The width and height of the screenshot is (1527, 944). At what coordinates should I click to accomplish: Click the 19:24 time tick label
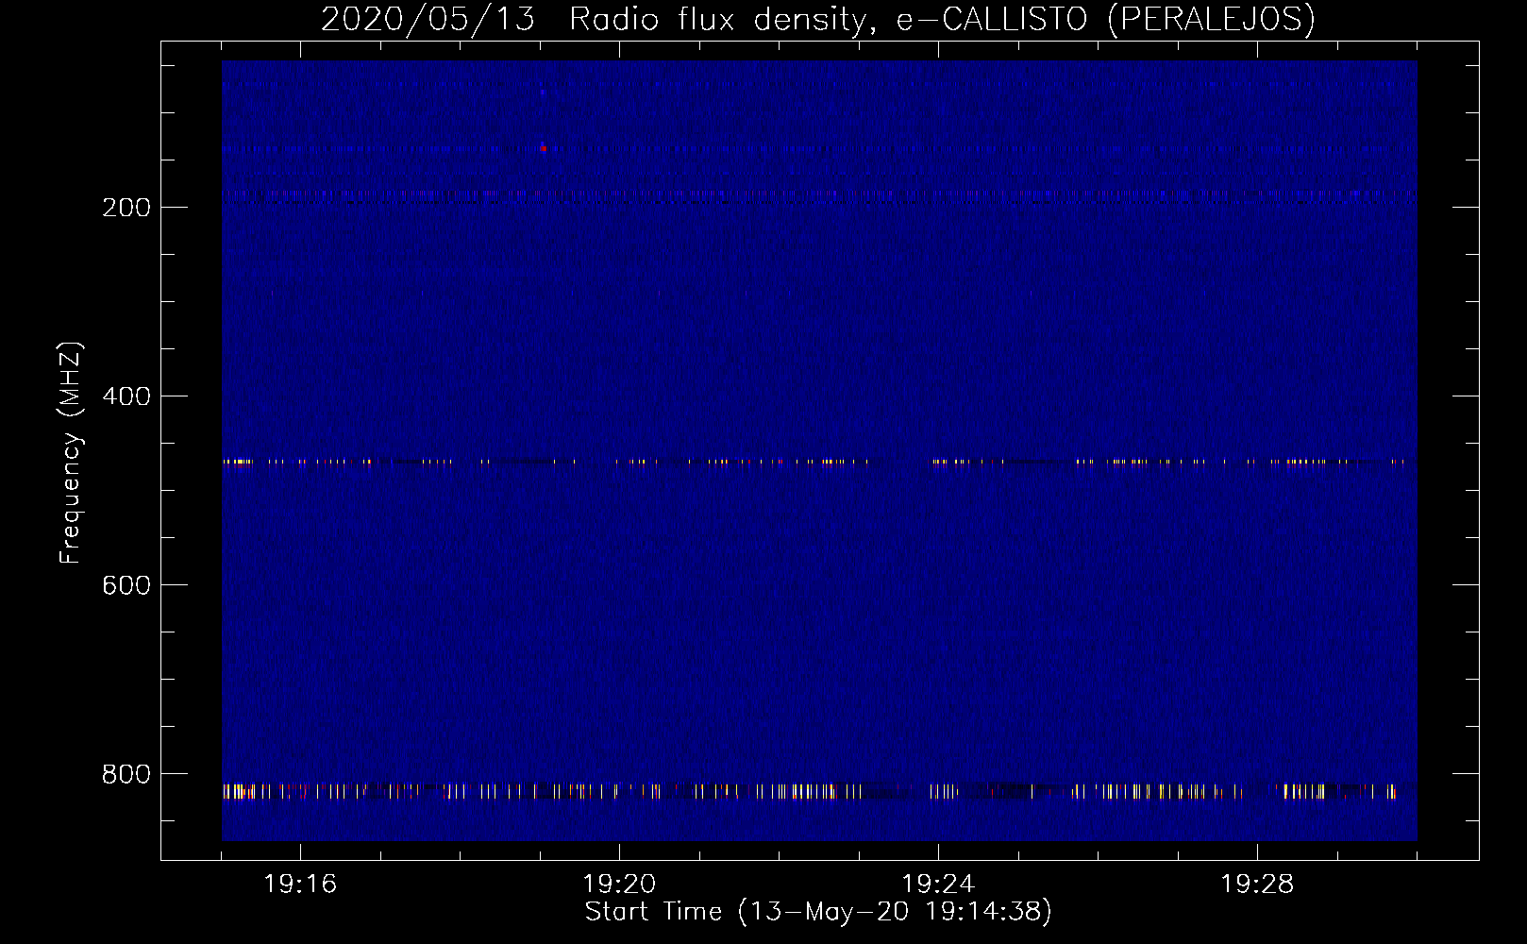[938, 885]
